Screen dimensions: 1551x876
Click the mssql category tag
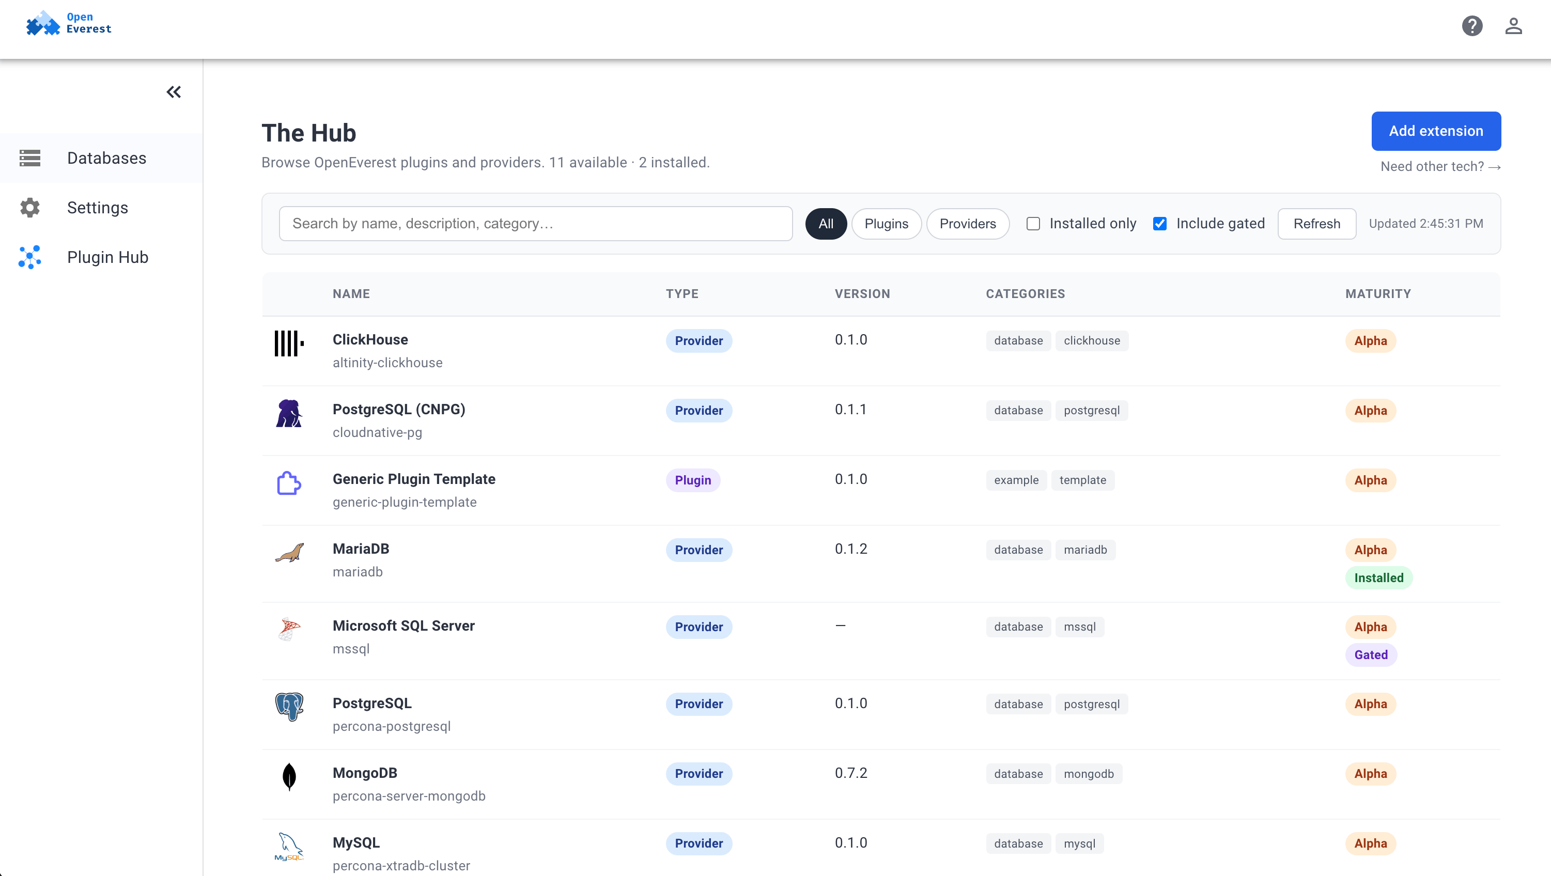pos(1079,628)
